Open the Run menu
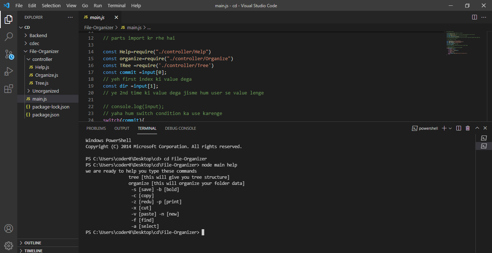492x253 pixels. [x=98, y=5]
